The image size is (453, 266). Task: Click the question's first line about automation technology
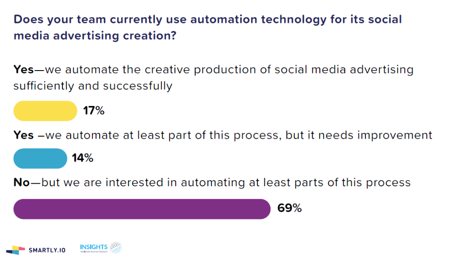point(207,20)
